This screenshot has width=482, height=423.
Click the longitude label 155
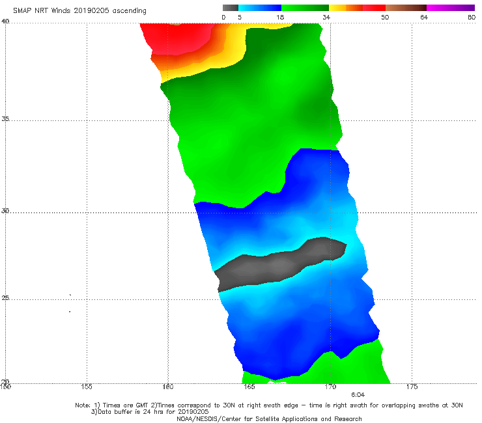pos(87,387)
